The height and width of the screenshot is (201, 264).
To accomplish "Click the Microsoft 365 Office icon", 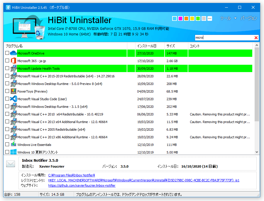I will (13, 61).
